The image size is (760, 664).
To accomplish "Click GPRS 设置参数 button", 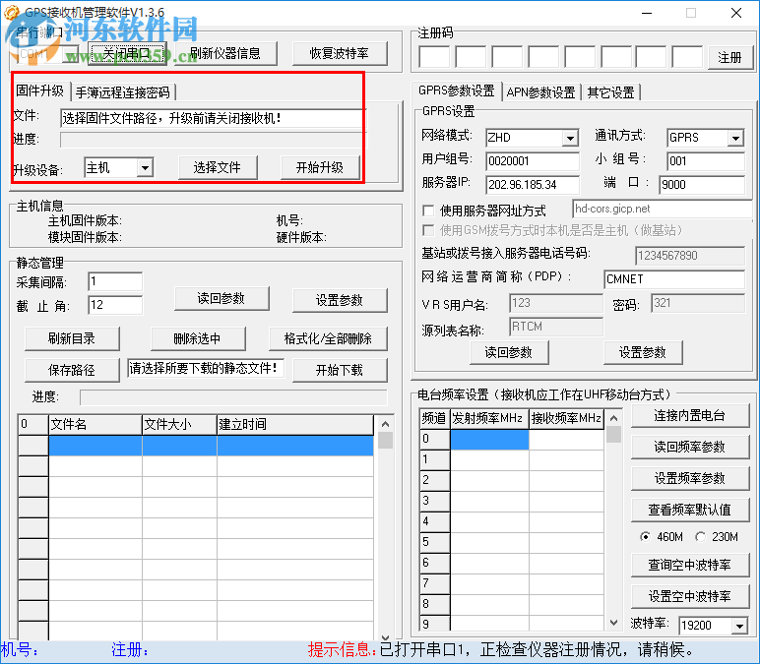I will pyautogui.click(x=643, y=352).
